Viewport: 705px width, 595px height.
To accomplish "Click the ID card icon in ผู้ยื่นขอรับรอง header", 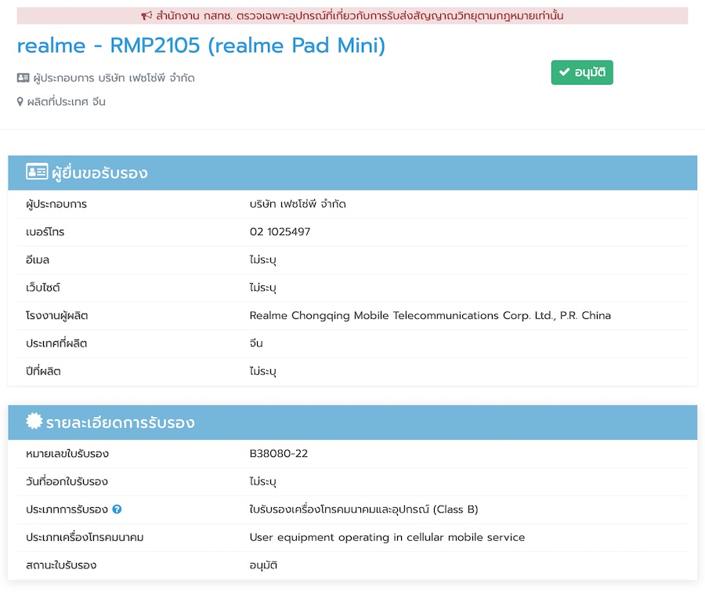I will tap(36, 172).
